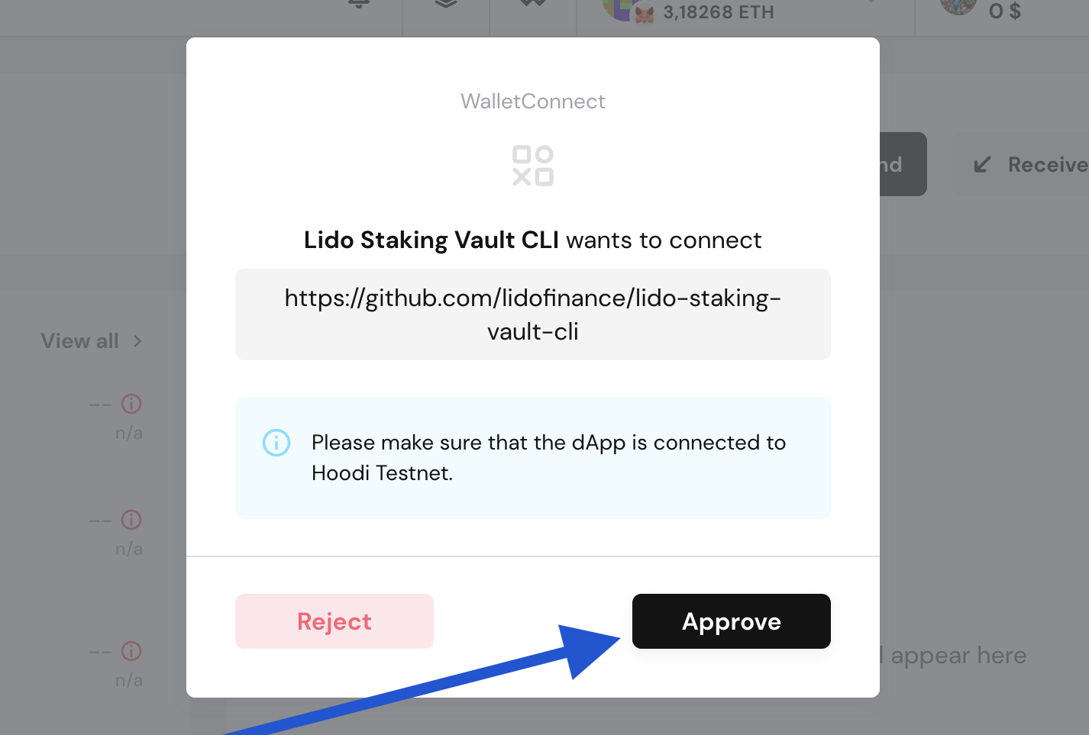Open the notifications bell in header
Viewport: 1089px width, 735px height.
point(359,4)
